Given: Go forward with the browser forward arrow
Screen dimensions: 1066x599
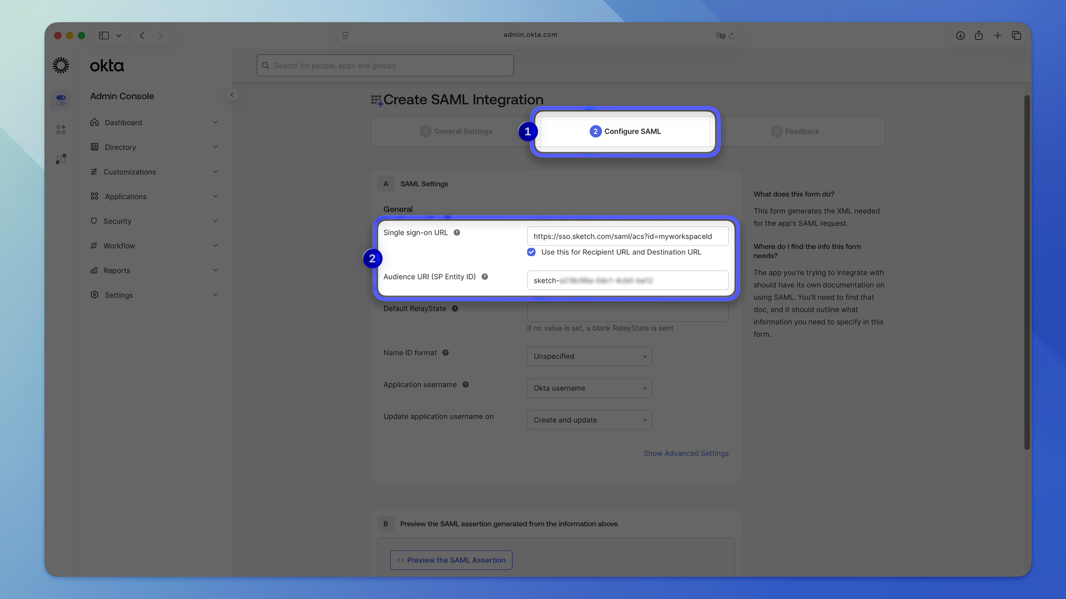Looking at the screenshot, I should click(160, 35).
